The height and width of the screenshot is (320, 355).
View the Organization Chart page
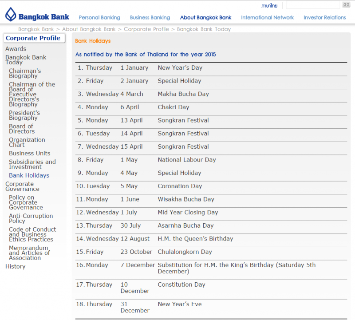coord(27,142)
